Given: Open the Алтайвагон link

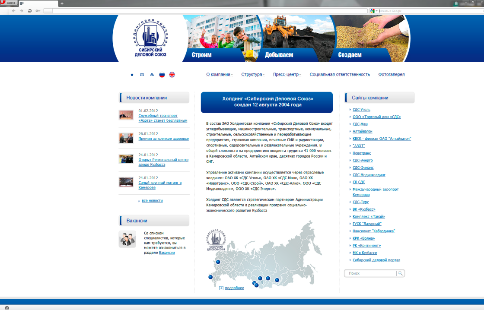Looking at the screenshot, I should [x=363, y=131].
